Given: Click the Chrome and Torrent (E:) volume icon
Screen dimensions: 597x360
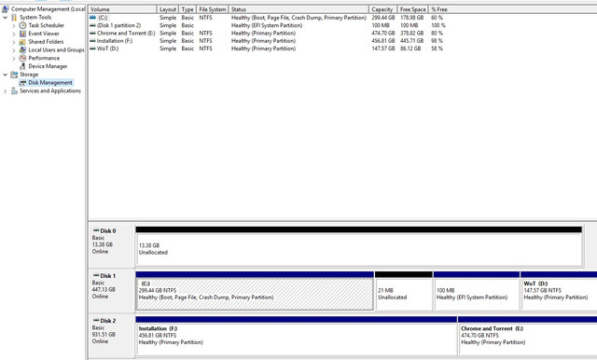Looking at the screenshot, I should [x=92, y=33].
